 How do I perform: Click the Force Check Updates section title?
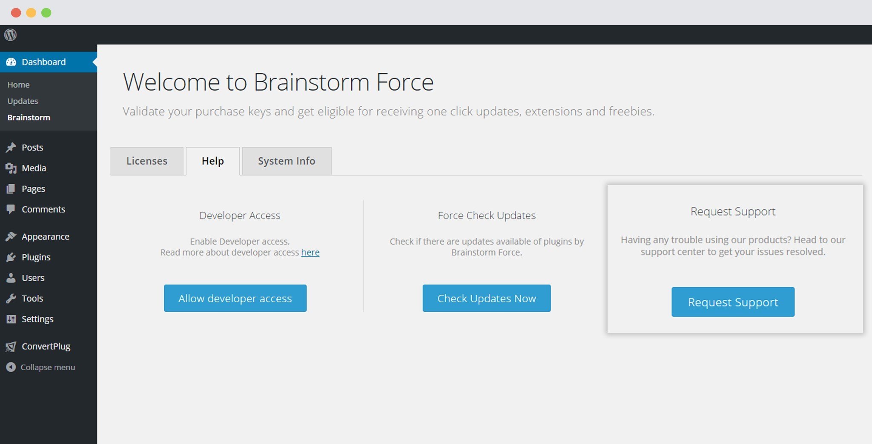tap(487, 216)
